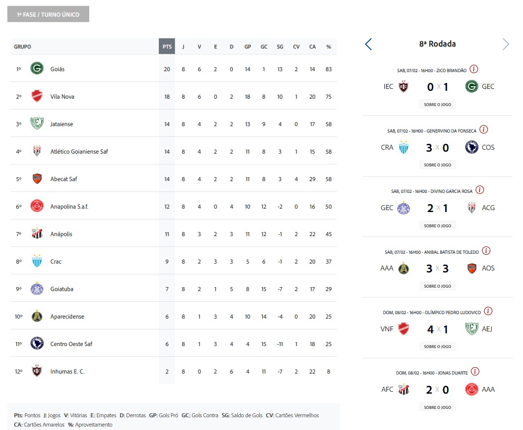Screen dimensions: 523x430
Task: Open Sobre o Jogo for IEC x GEC
Action: click(437, 104)
